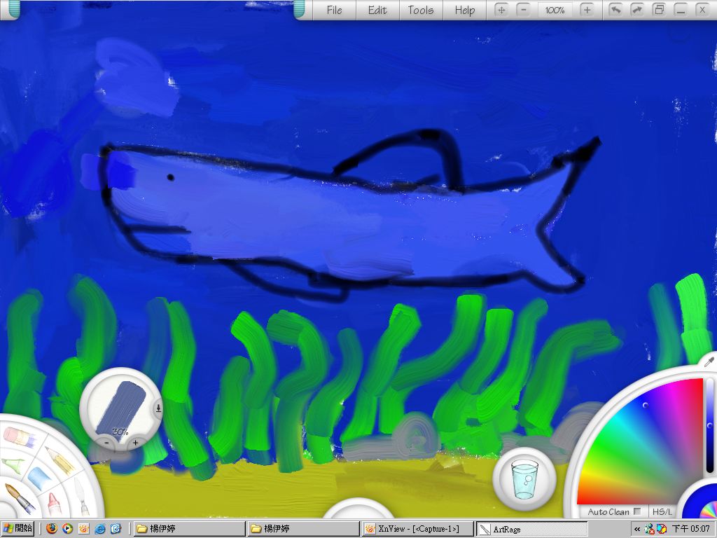Open the tool size presets arrow

[x=158, y=408]
